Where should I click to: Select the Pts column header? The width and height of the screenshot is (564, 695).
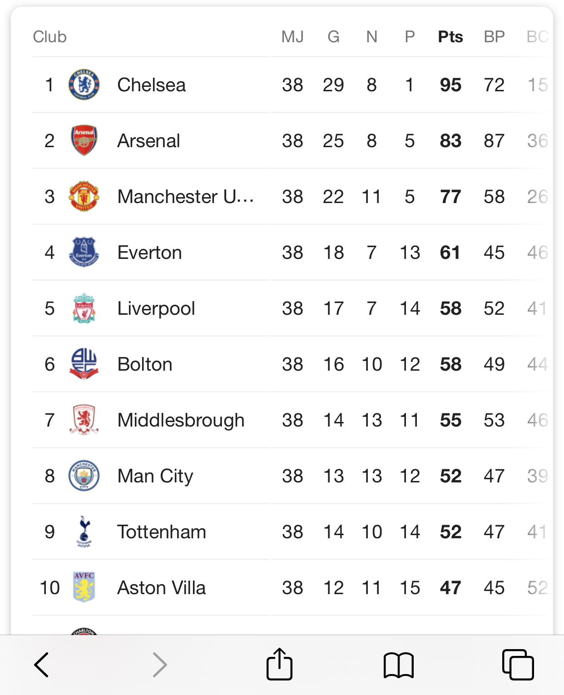pyautogui.click(x=450, y=37)
